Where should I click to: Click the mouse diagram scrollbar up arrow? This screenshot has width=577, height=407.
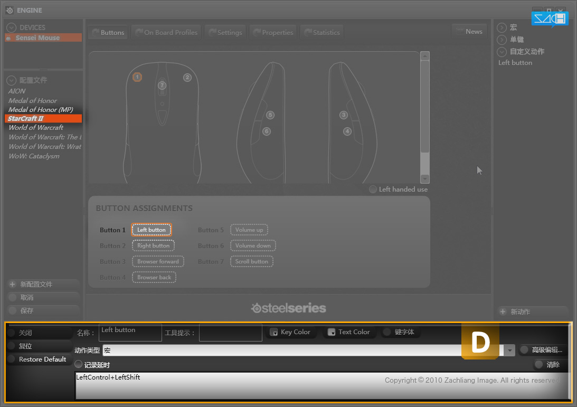(424, 56)
